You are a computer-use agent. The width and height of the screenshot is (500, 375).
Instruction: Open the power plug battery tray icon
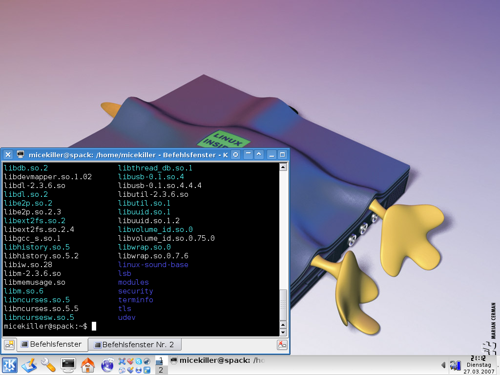[456, 365]
